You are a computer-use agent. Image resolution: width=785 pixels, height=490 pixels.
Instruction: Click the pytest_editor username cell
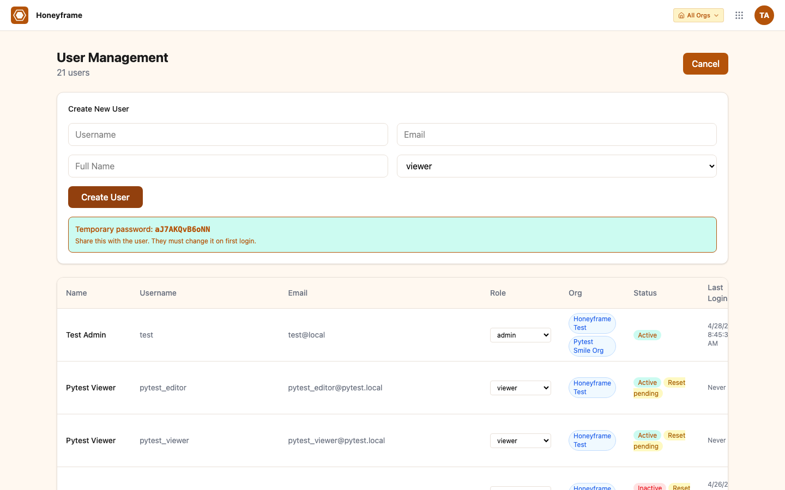pos(163,388)
